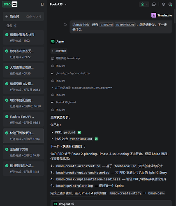Viewport: 176px width, 206px height.
Task: Collapse the sidebar panel icon
Action: pos(42,5)
